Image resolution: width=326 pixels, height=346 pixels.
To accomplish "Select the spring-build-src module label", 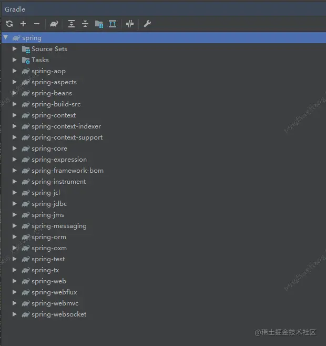I will (x=56, y=104).
